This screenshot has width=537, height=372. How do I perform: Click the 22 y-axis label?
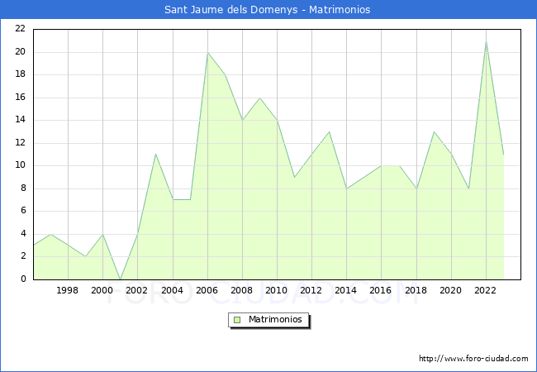tap(20, 29)
